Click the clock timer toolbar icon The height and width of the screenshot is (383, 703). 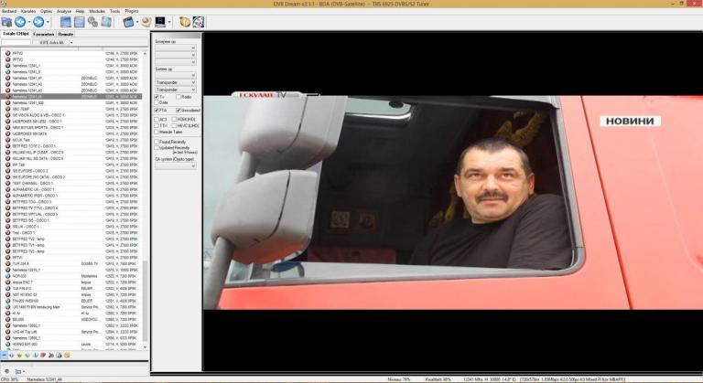click(185, 21)
